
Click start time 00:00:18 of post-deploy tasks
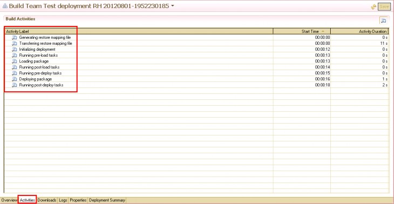pyautogui.click(x=322, y=85)
